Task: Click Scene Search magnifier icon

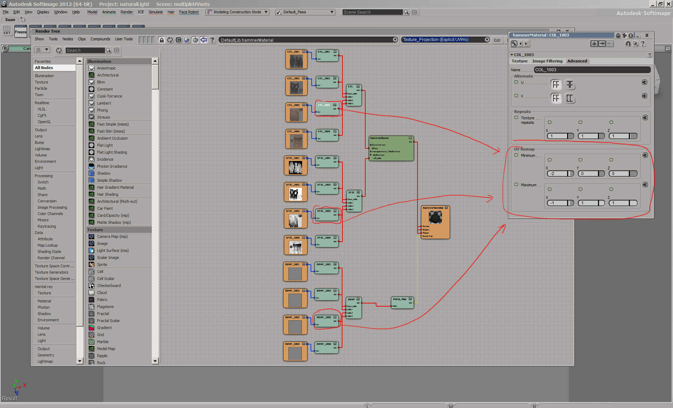Action: 406,12
